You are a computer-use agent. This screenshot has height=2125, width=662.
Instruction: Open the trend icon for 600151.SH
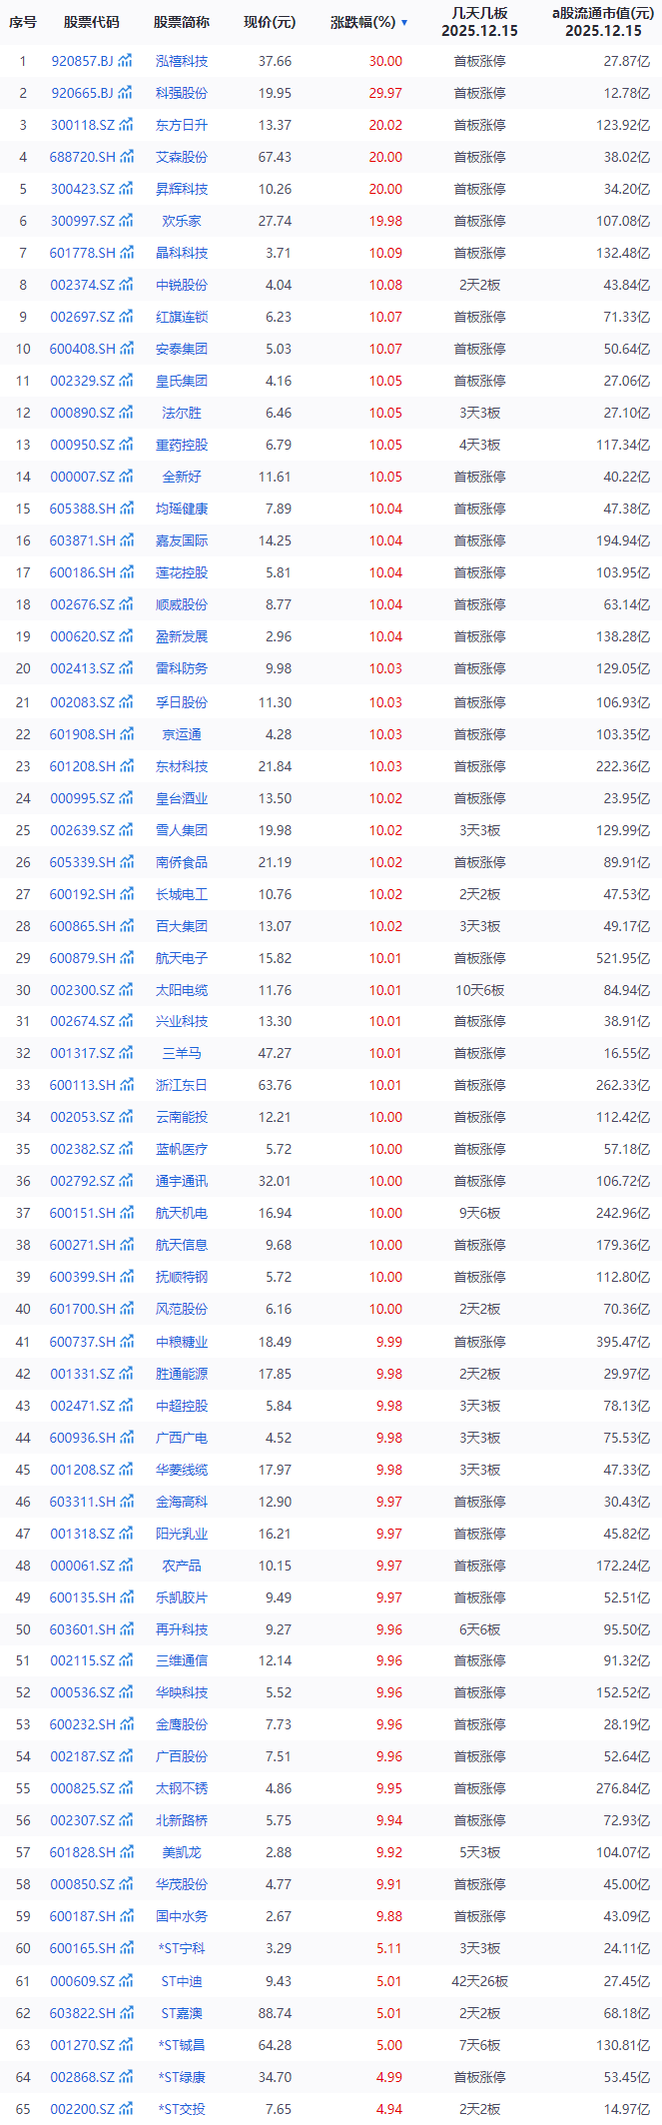click(126, 1214)
